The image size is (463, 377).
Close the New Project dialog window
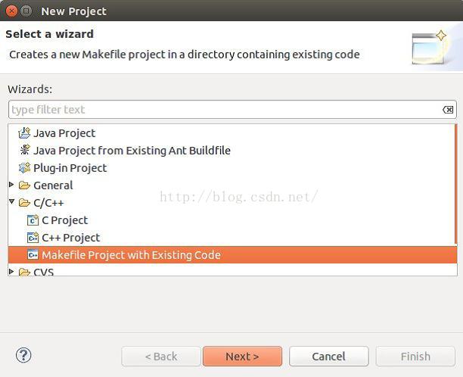pos(11,11)
